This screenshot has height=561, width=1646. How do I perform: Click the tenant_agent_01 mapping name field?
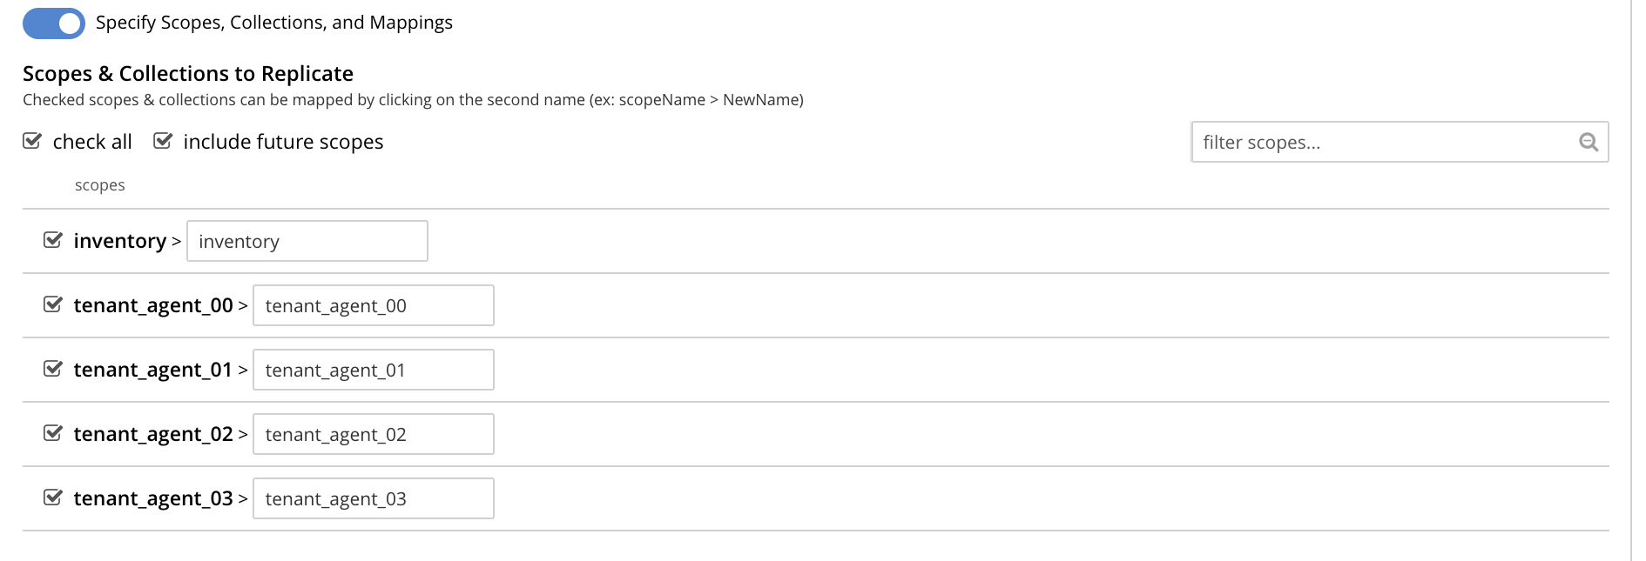click(x=374, y=370)
